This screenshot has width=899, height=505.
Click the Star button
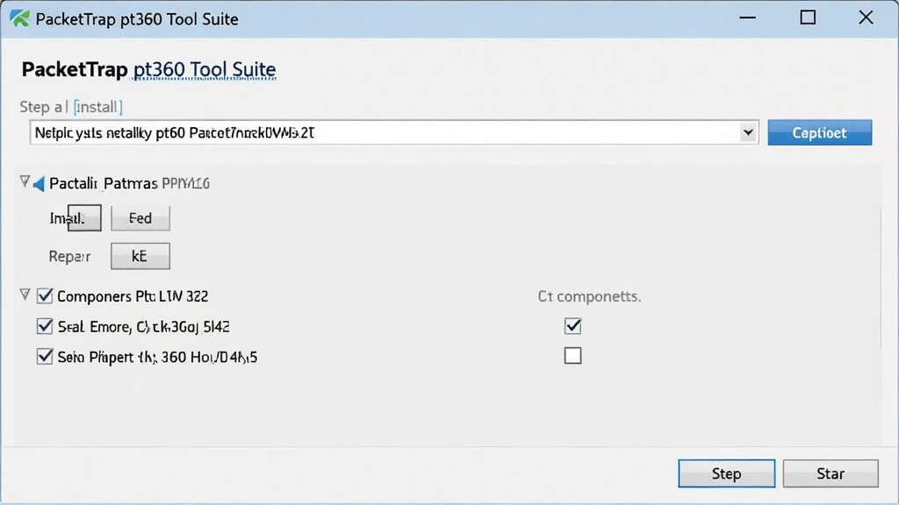coord(831,473)
